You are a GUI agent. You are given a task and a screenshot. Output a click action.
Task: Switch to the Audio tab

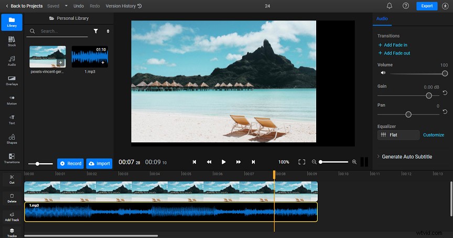[x=382, y=18]
